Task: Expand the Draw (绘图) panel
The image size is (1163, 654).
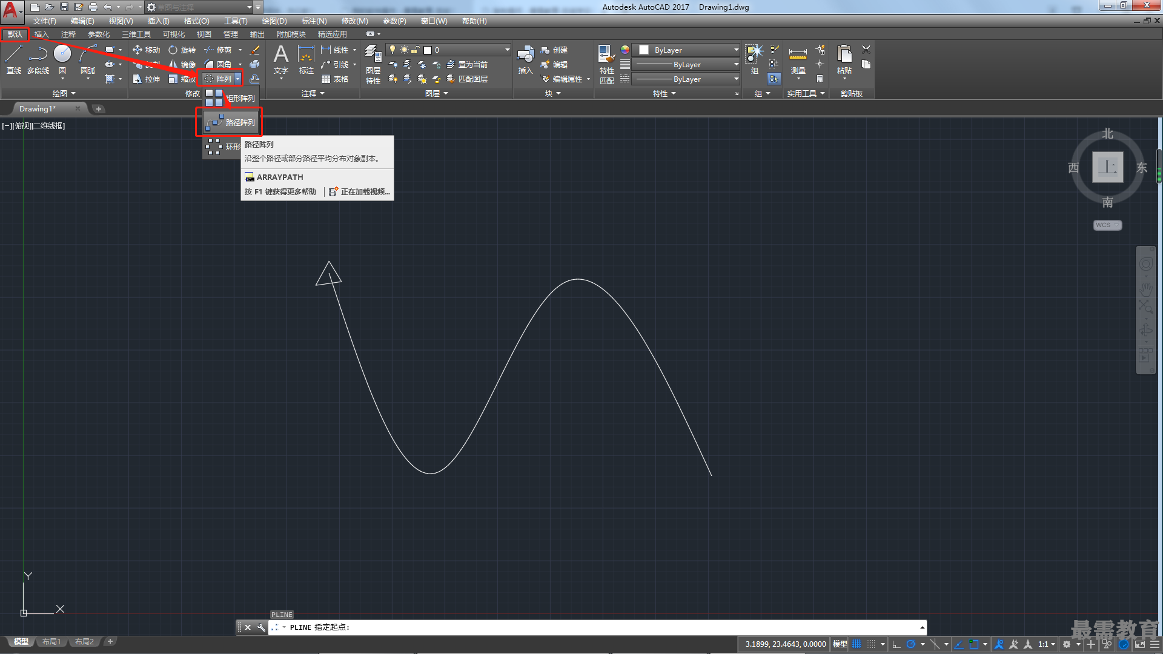Action: point(64,93)
